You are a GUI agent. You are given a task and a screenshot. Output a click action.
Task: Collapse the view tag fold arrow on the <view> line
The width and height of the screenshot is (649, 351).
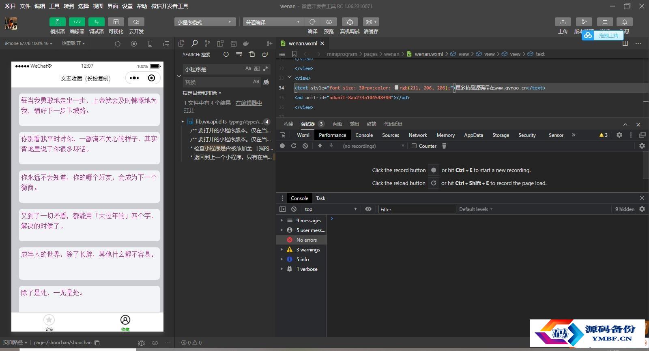coord(289,77)
